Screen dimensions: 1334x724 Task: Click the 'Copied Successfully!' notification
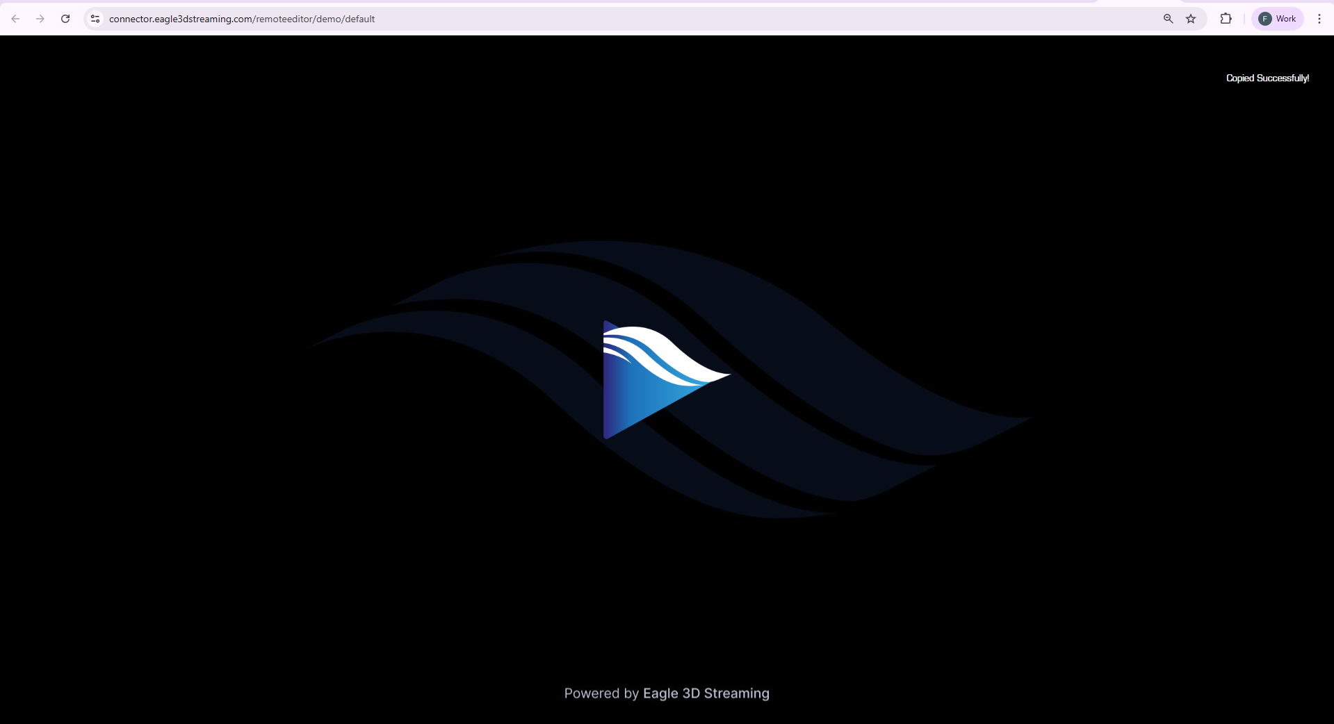tap(1267, 79)
